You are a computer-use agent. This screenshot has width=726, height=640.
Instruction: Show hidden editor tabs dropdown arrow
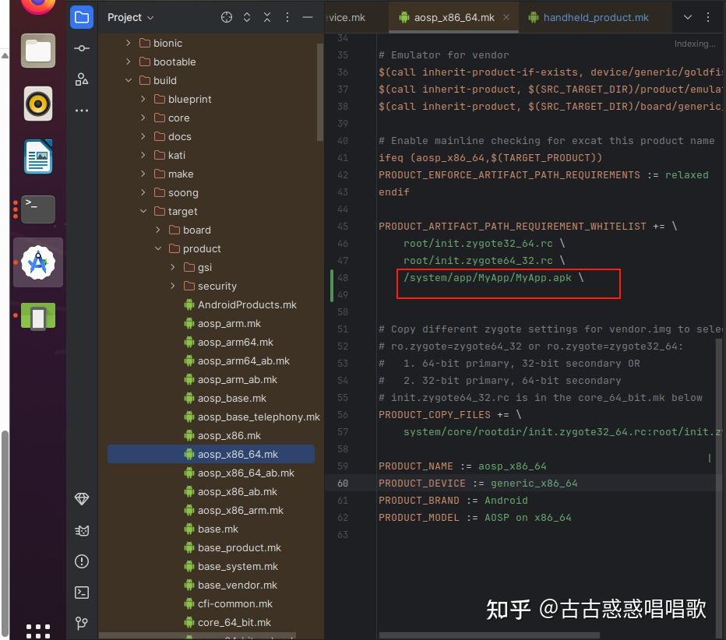click(x=688, y=18)
